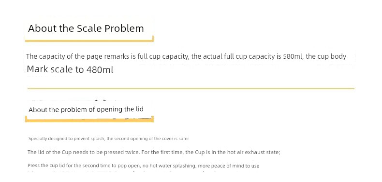Click the "480ml" value in Mark scale line

pos(100,70)
